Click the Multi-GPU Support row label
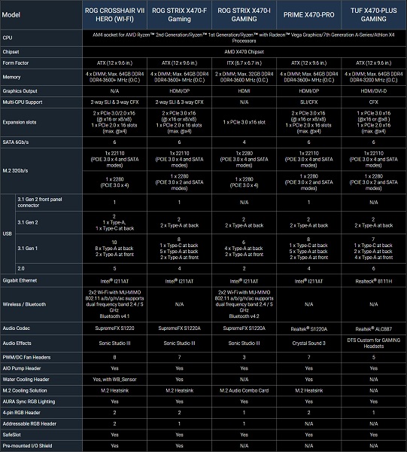Screen dimensions: 407x452 [x=41, y=102]
